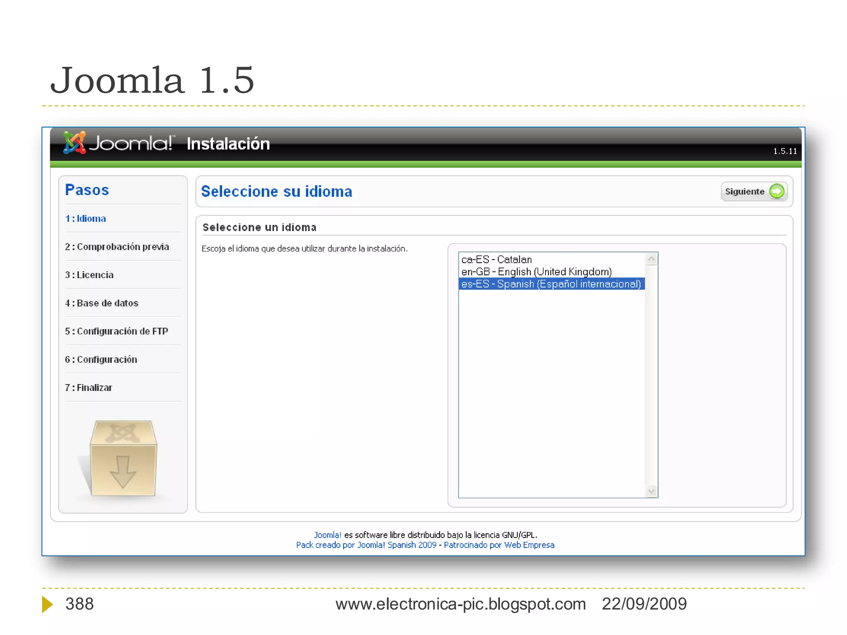Click the Pasos sidebar heading
The width and height of the screenshot is (847, 635).
(87, 190)
